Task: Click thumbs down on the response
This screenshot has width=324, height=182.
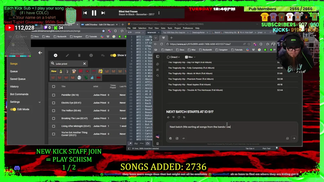Action: (173, 117)
